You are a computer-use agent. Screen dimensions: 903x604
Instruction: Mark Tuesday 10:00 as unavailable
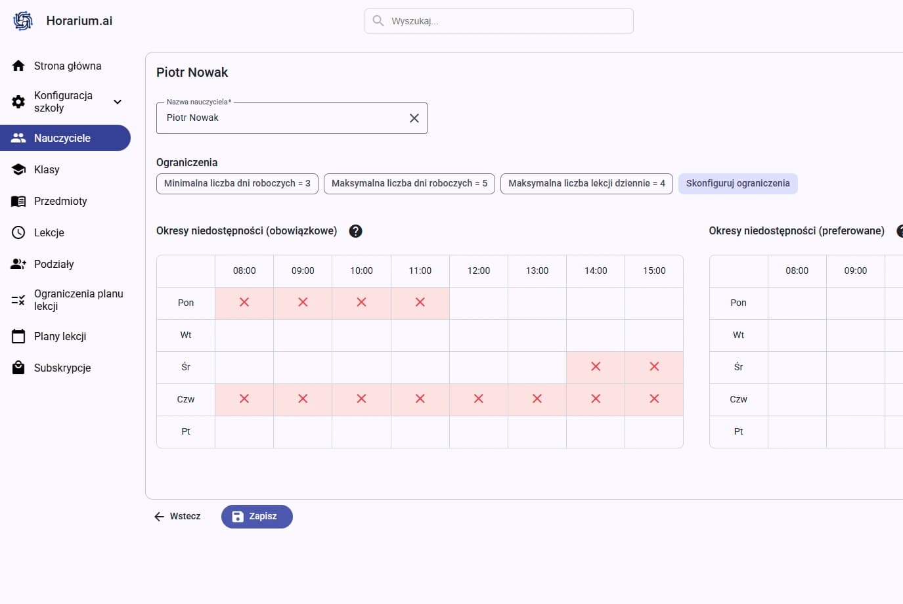pyautogui.click(x=361, y=335)
